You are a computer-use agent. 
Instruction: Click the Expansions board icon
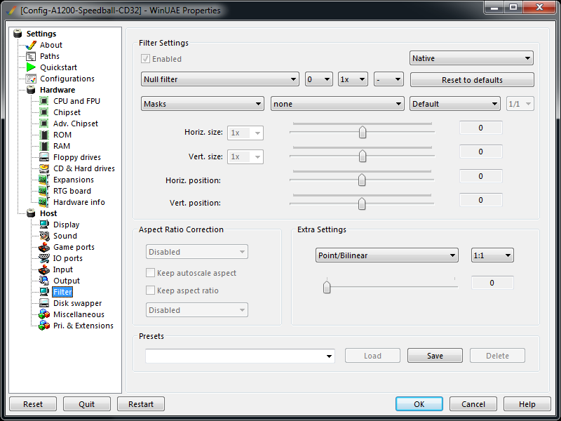[x=44, y=180]
